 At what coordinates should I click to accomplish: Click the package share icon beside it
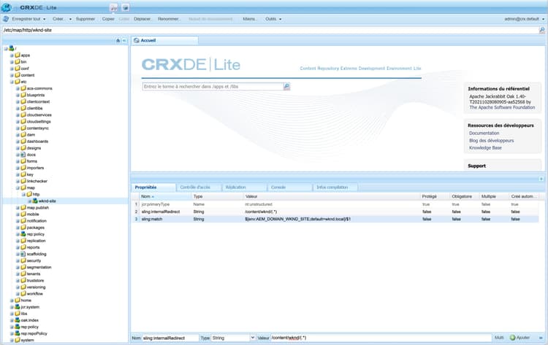pyautogui.click(x=126, y=8)
